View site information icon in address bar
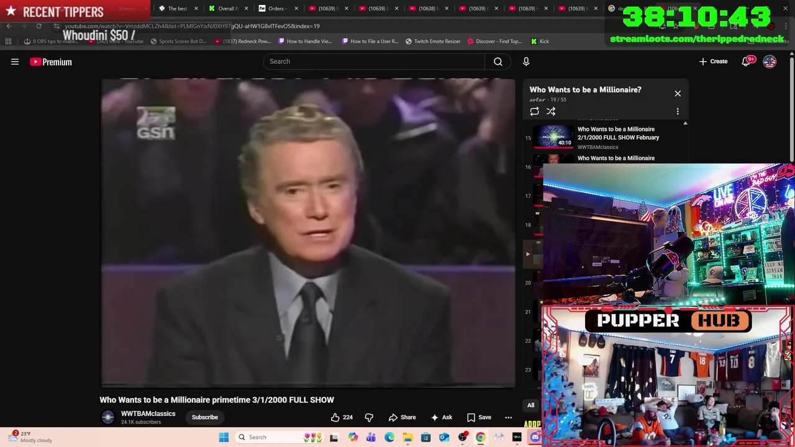Image resolution: width=795 pixels, height=447 pixels. point(56,26)
